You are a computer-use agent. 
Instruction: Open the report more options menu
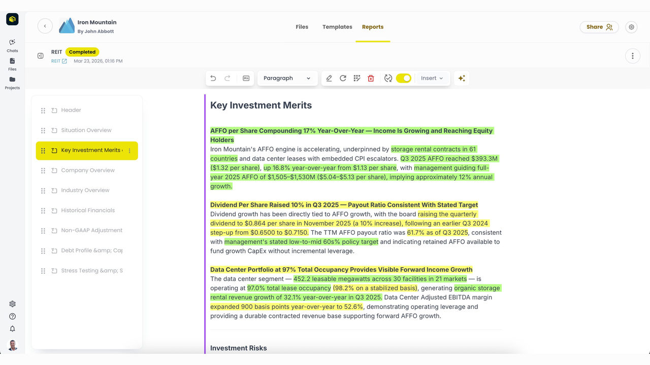point(632,56)
